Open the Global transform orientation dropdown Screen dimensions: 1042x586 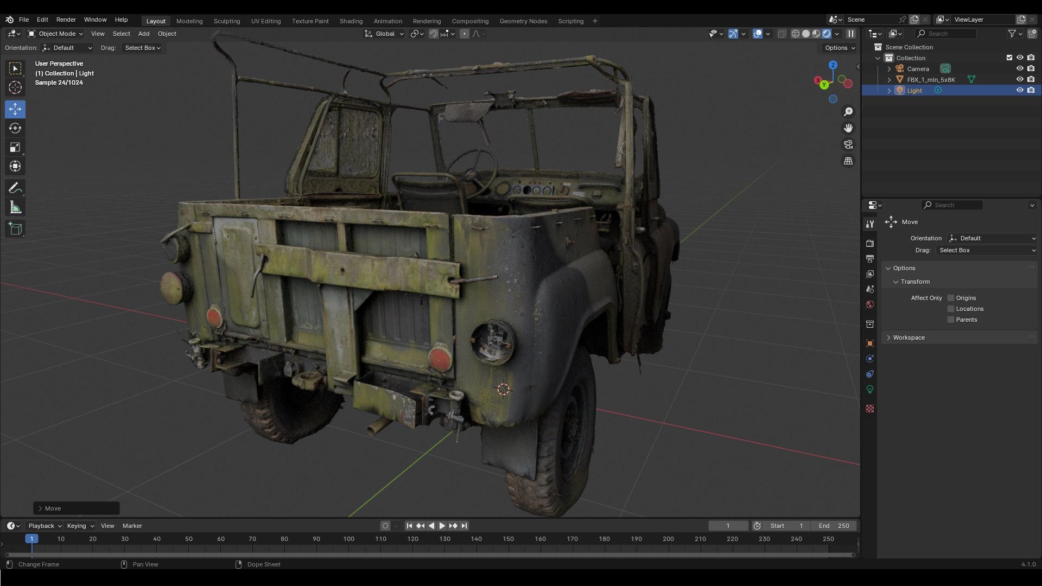[x=384, y=34]
